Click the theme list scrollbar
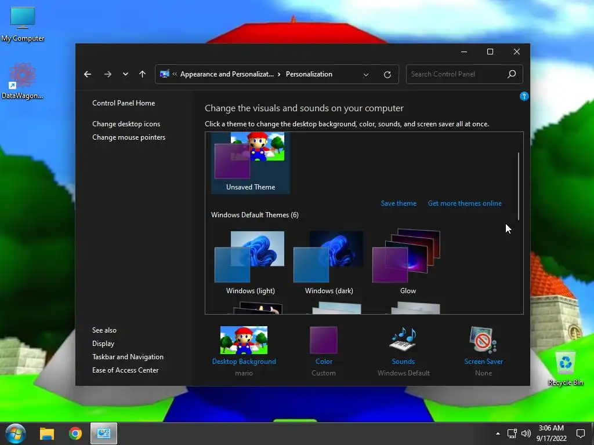The height and width of the screenshot is (445, 594). [519, 186]
